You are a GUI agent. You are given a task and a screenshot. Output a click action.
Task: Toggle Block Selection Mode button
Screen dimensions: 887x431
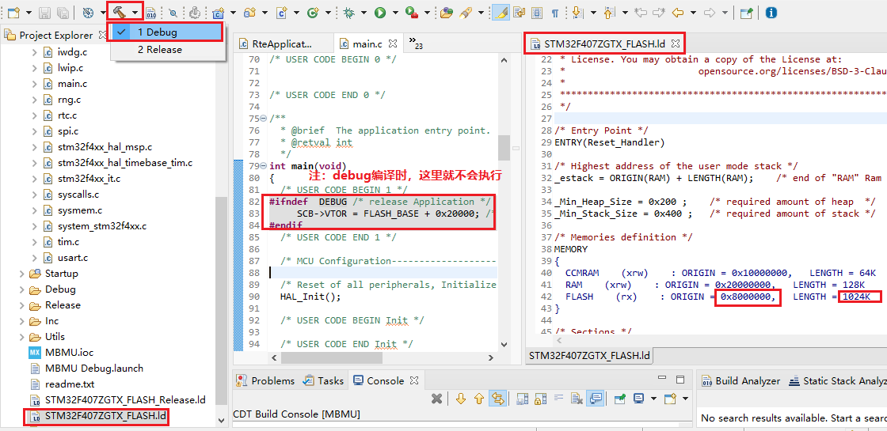[x=537, y=13]
